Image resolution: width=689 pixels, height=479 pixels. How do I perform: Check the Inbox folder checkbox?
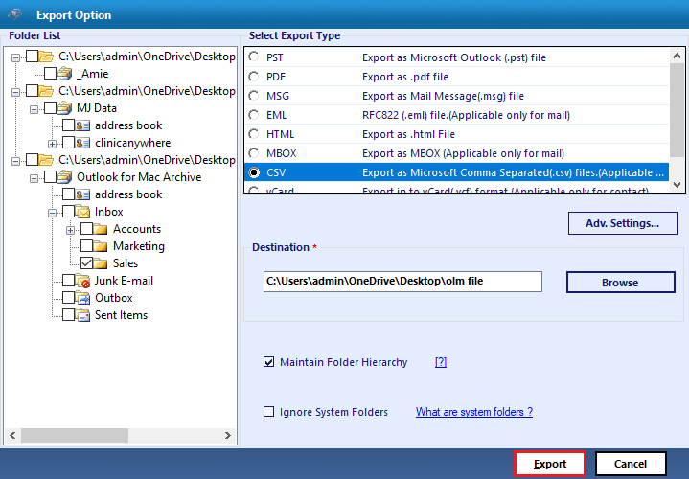[68, 212]
